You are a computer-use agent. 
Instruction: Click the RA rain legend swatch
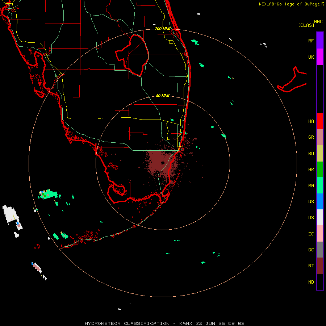point(320,185)
